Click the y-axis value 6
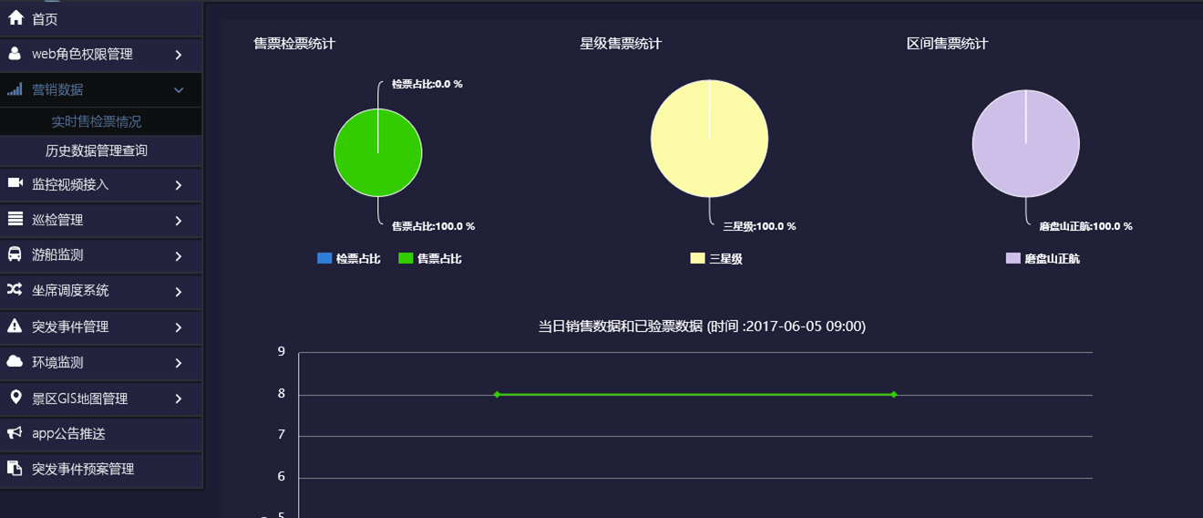Screen dimensions: 1203x518 point(282,476)
